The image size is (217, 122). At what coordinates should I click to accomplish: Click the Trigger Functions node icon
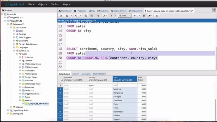(23, 94)
